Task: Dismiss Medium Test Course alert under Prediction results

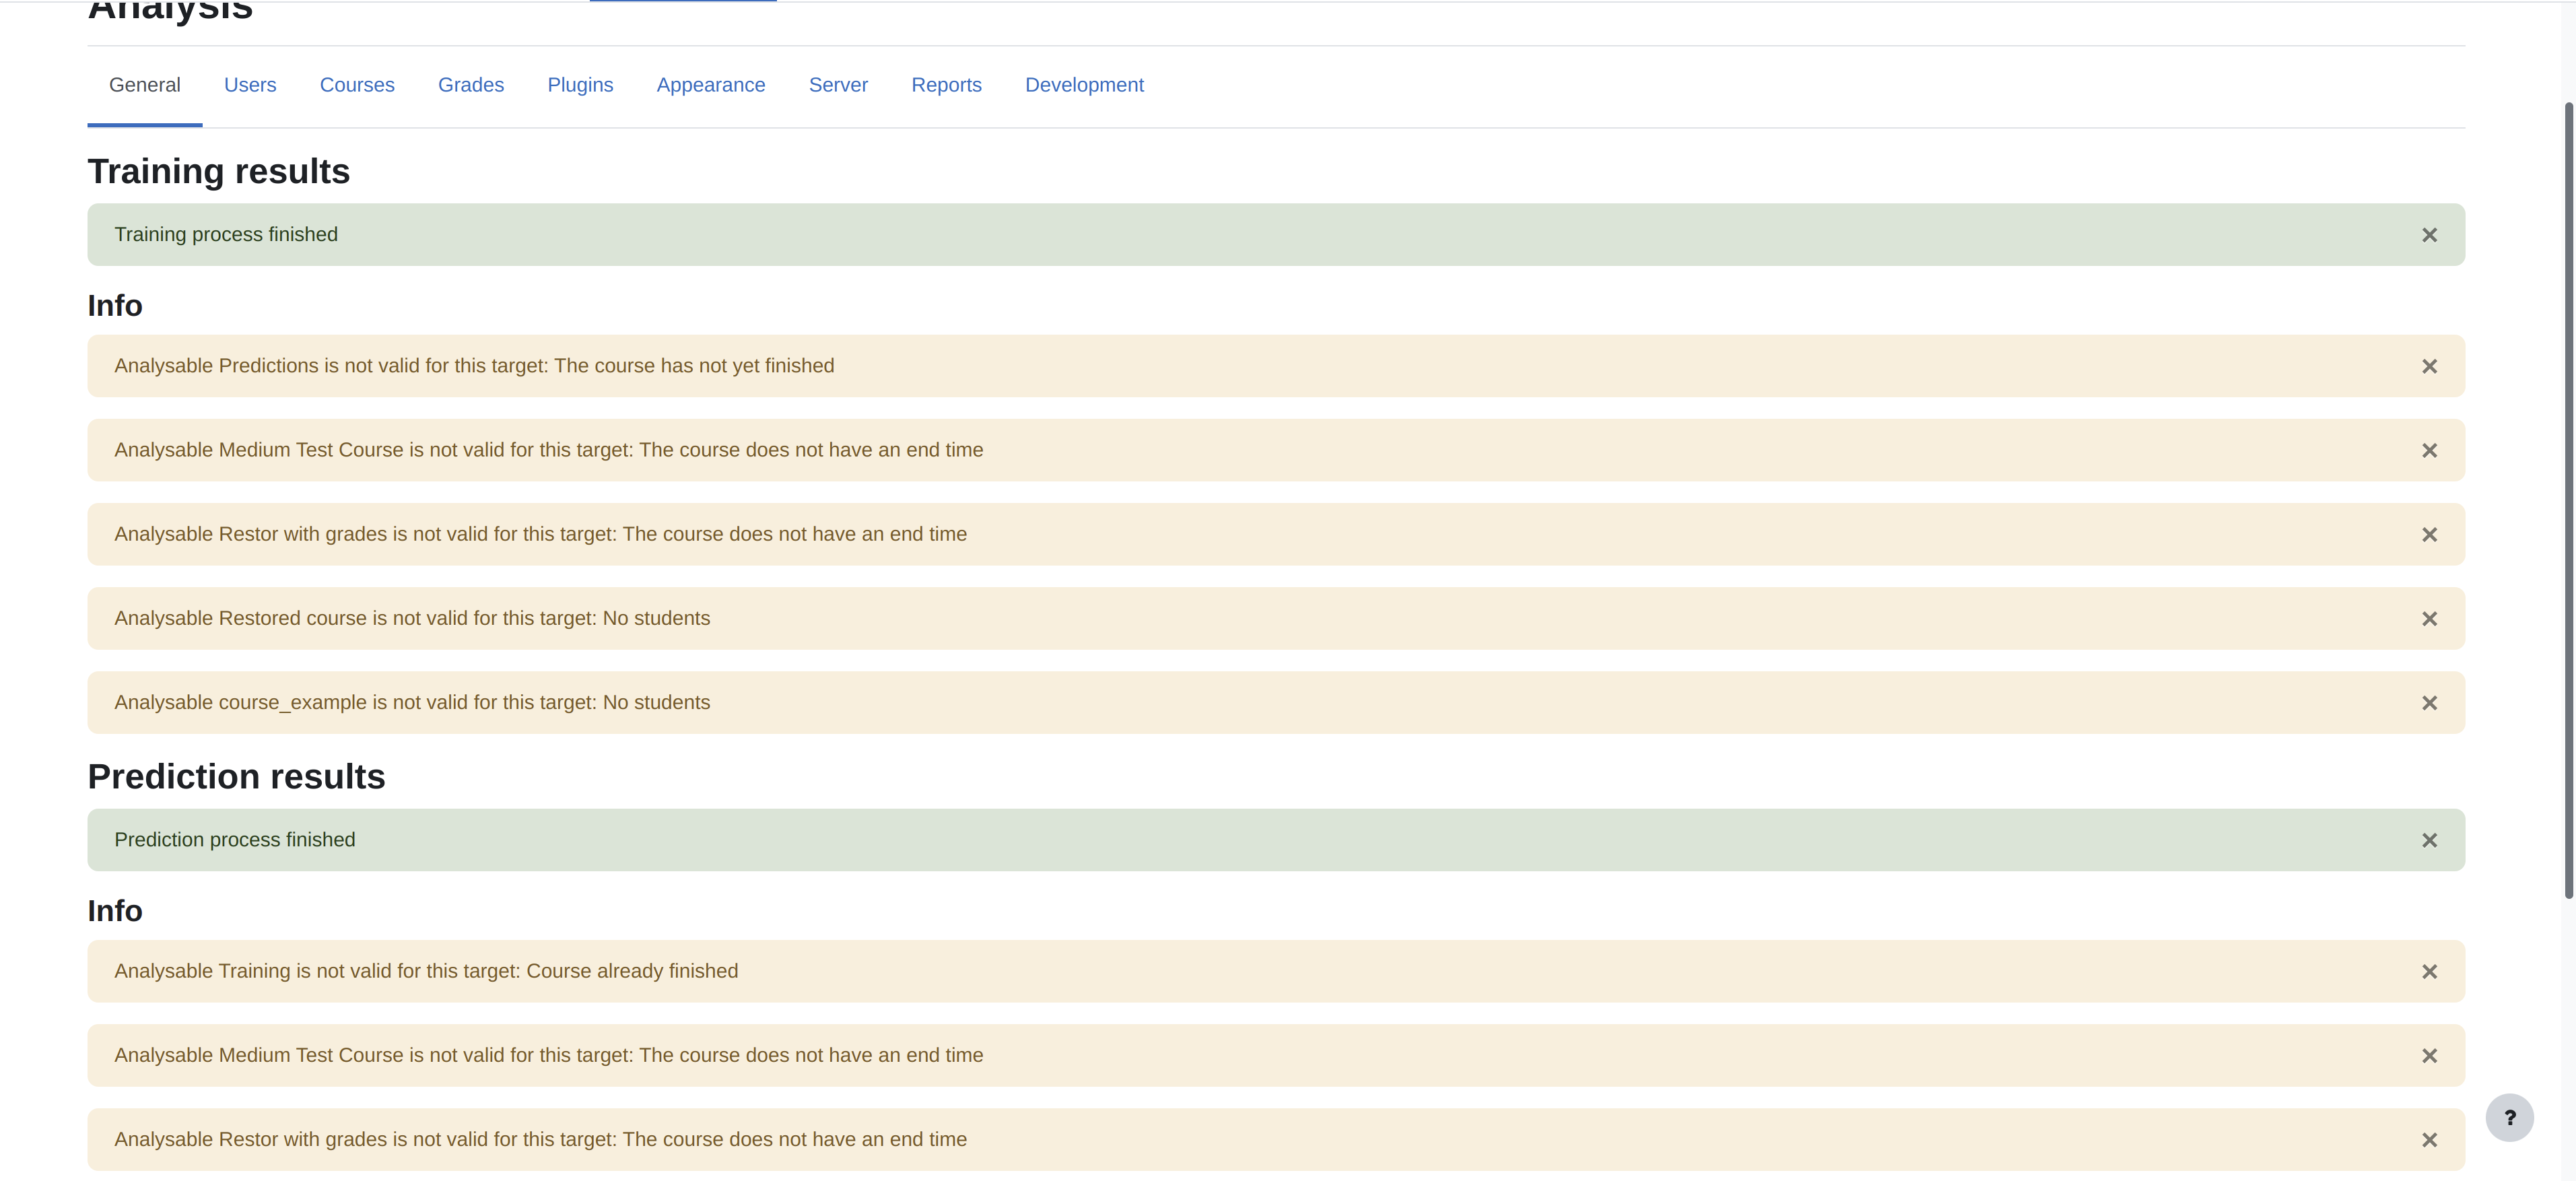Action: (2429, 1056)
